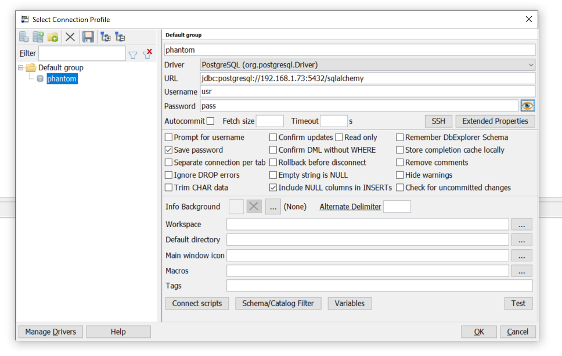
Task: Click the Alternate Delimiter link
Action: (350, 207)
